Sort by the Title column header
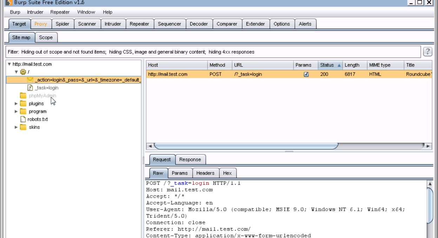 [418, 65]
